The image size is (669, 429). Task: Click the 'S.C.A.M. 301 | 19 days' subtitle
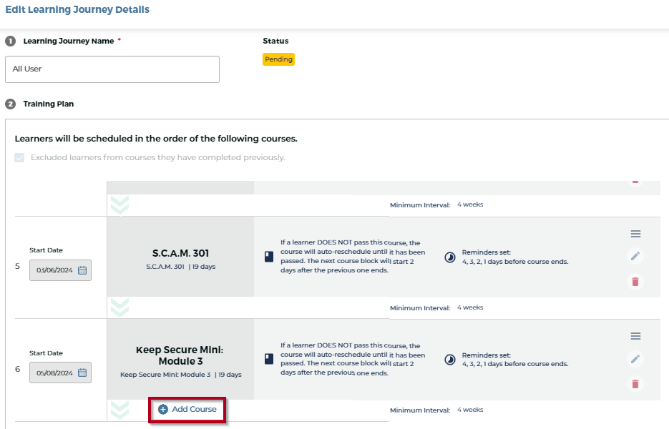180,267
